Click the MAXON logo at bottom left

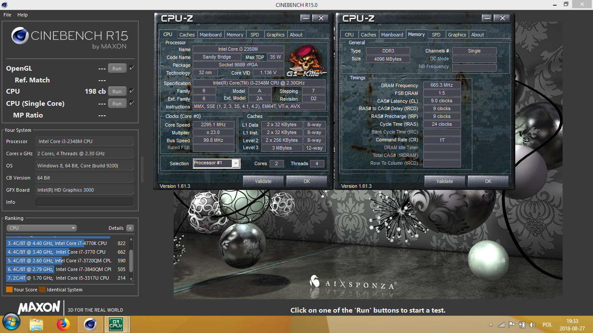pyautogui.click(x=39, y=308)
